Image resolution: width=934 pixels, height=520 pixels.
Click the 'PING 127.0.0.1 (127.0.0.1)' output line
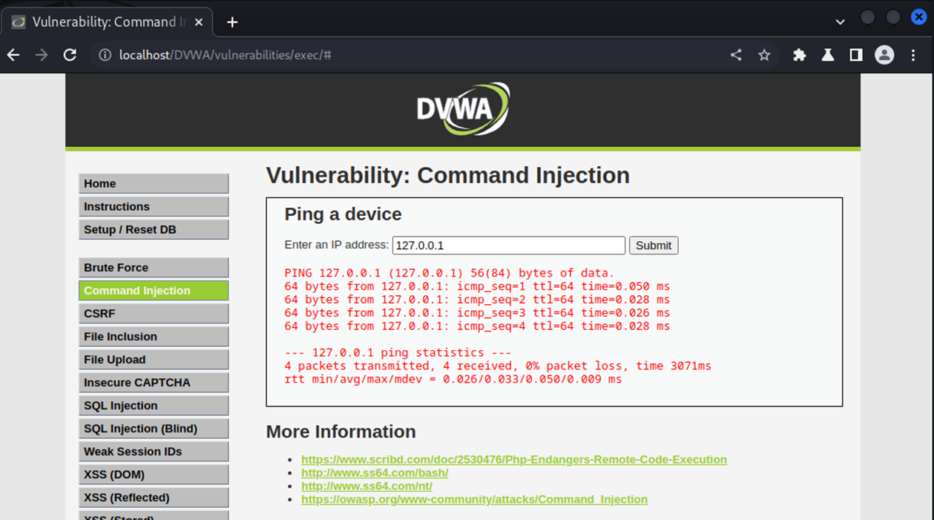[450, 273]
